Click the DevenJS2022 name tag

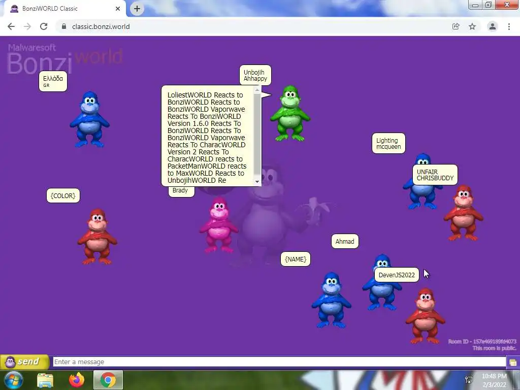tap(397, 275)
